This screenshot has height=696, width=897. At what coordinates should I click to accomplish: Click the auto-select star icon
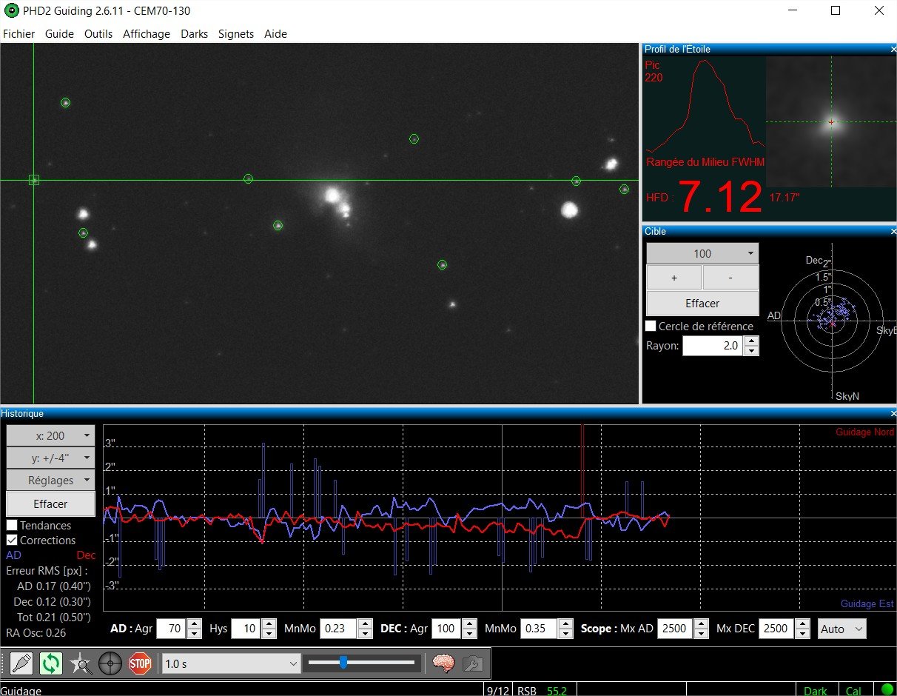tap(81, 663)
